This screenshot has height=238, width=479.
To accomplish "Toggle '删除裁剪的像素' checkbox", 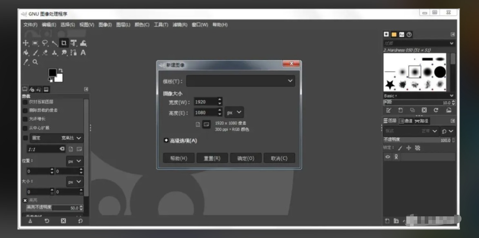I will pos(25,111).
